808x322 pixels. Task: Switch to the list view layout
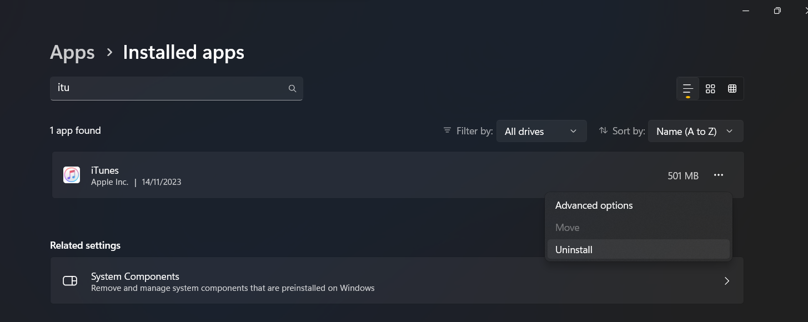(x=687, y=89)
